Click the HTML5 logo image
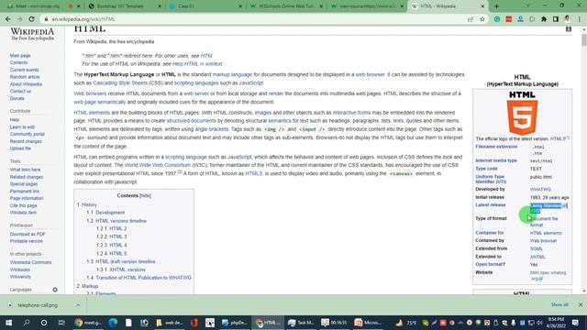This screenshot has height=330, width=587. [522, 113]
